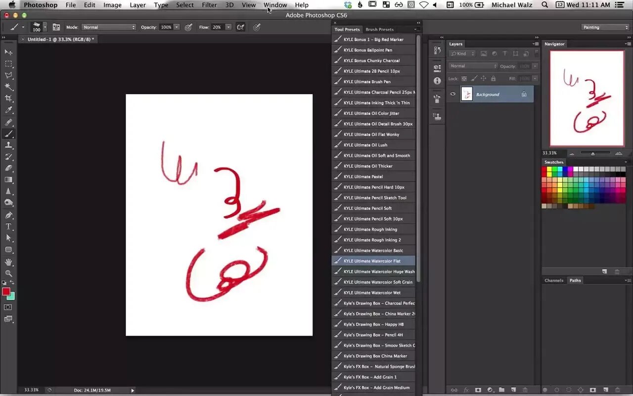Open the Opacity slider dropdown arrow
The image size is (633, 396).
click(x=177, y=27)
